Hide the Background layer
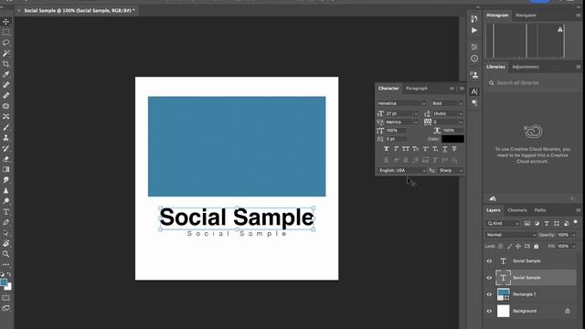 [x=489, y=311]
